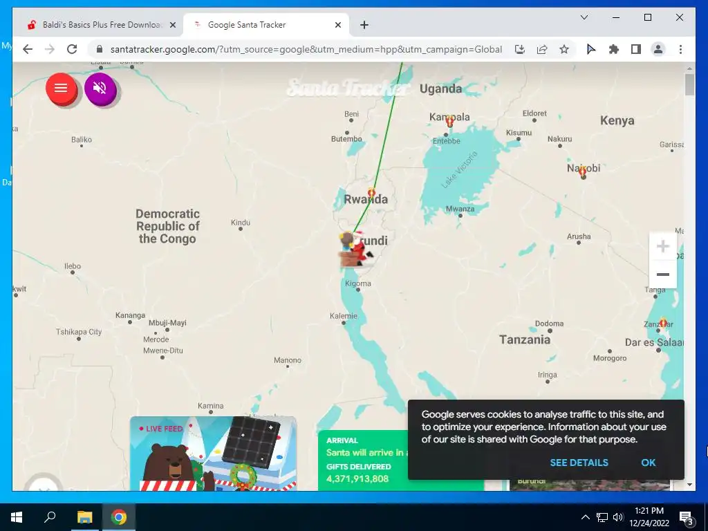Toggle the purple mute sound button
708x531 pixels.
coord(100,88)
